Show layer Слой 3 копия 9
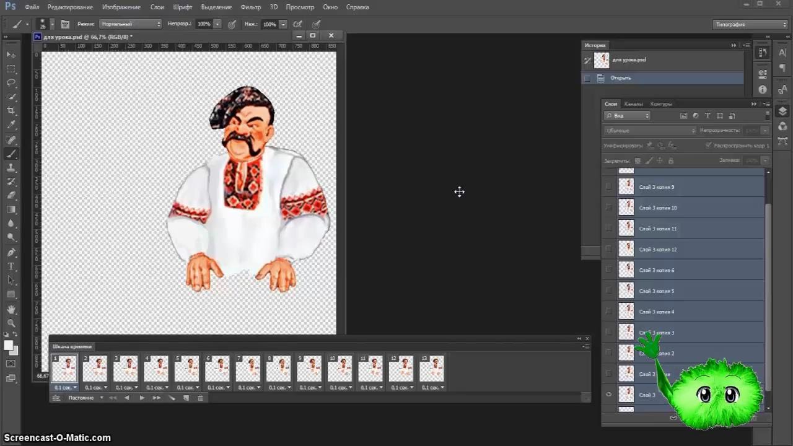Screen dimensions: 793x446 [x=608, y=187]
